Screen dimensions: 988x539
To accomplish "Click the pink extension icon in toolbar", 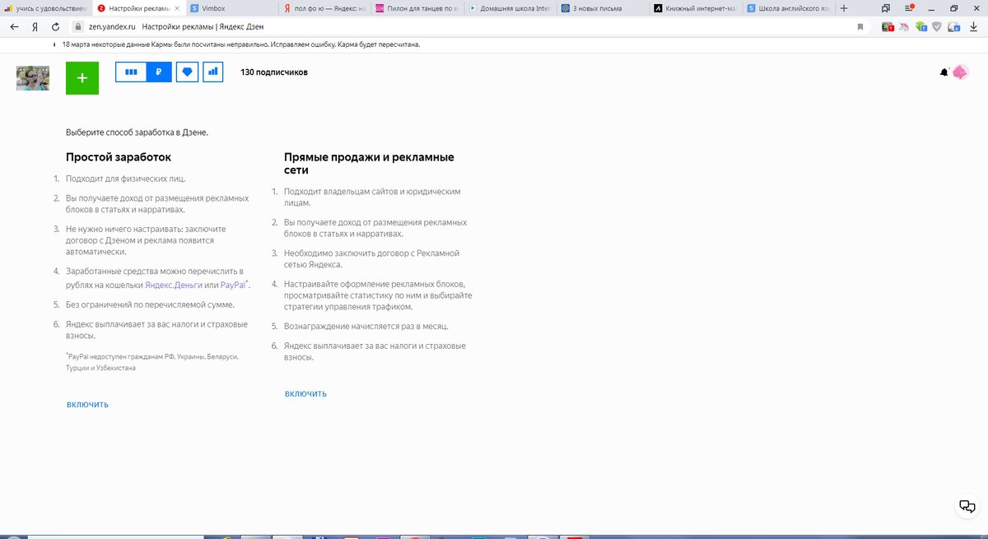I will pos(904,26).
